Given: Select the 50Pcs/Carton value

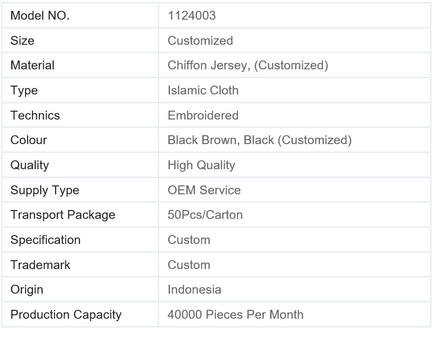Looking at the screenshot, I should pyautogui.click(x=205, y=215).
